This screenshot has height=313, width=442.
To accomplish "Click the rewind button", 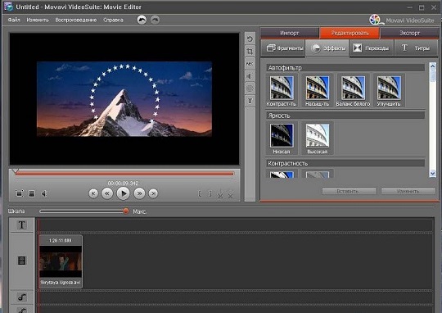I will point(107,193).
